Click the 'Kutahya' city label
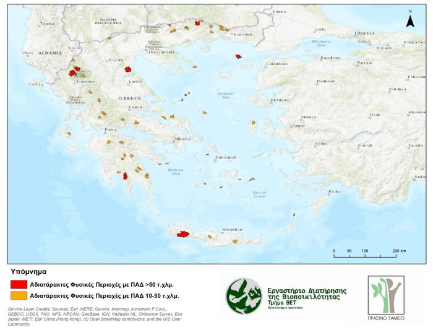The image size is (433, 335). point(397,89)
